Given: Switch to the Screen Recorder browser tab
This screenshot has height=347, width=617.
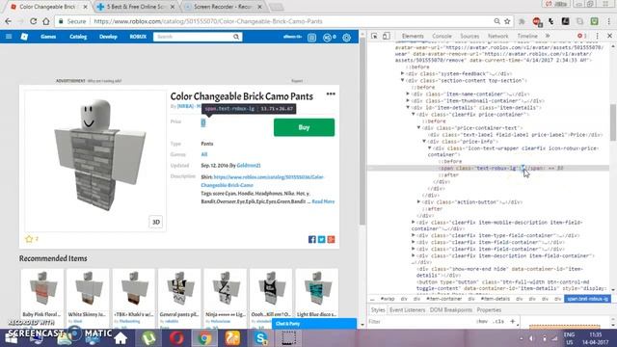Looking at the screenshot, I should point(223,7).
